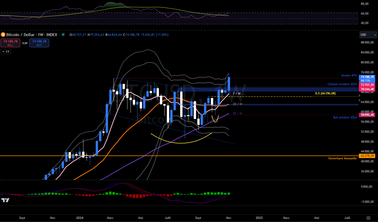This screenshot has width=378, height=222.
Task: Collapse the indicator legend showing 11
Action: [6, 52]
